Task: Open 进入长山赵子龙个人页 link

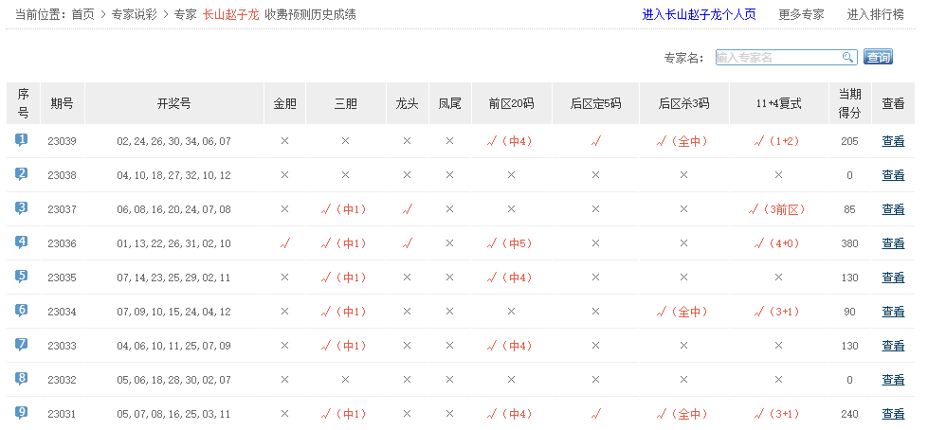Action: coord(699,15)
